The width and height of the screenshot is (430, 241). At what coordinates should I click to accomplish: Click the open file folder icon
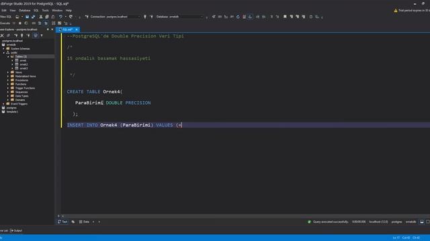tap(17, 17)
